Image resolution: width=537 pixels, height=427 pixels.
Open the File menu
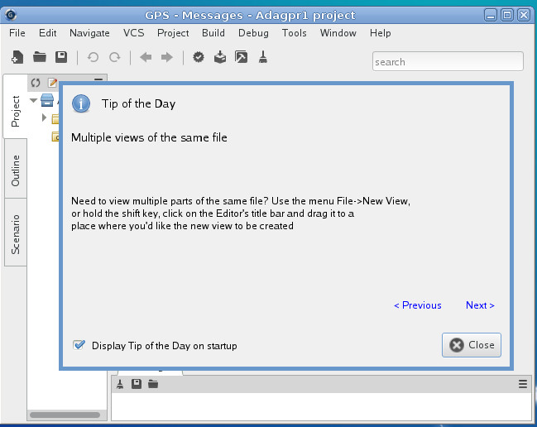coord(17,33)
